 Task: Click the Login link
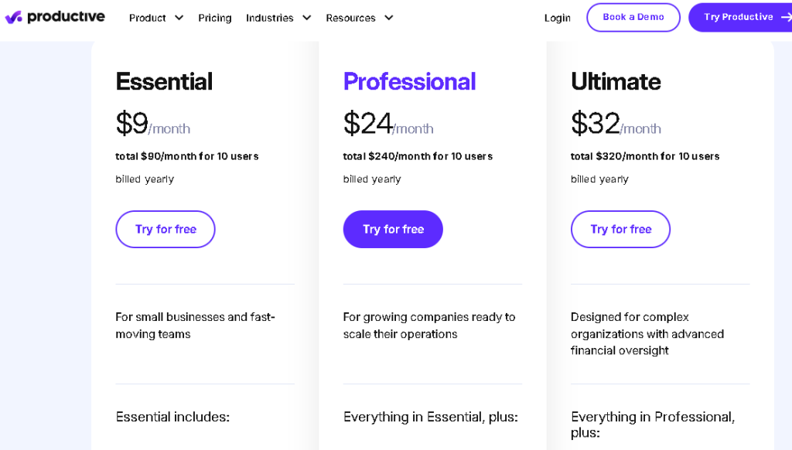557,18
